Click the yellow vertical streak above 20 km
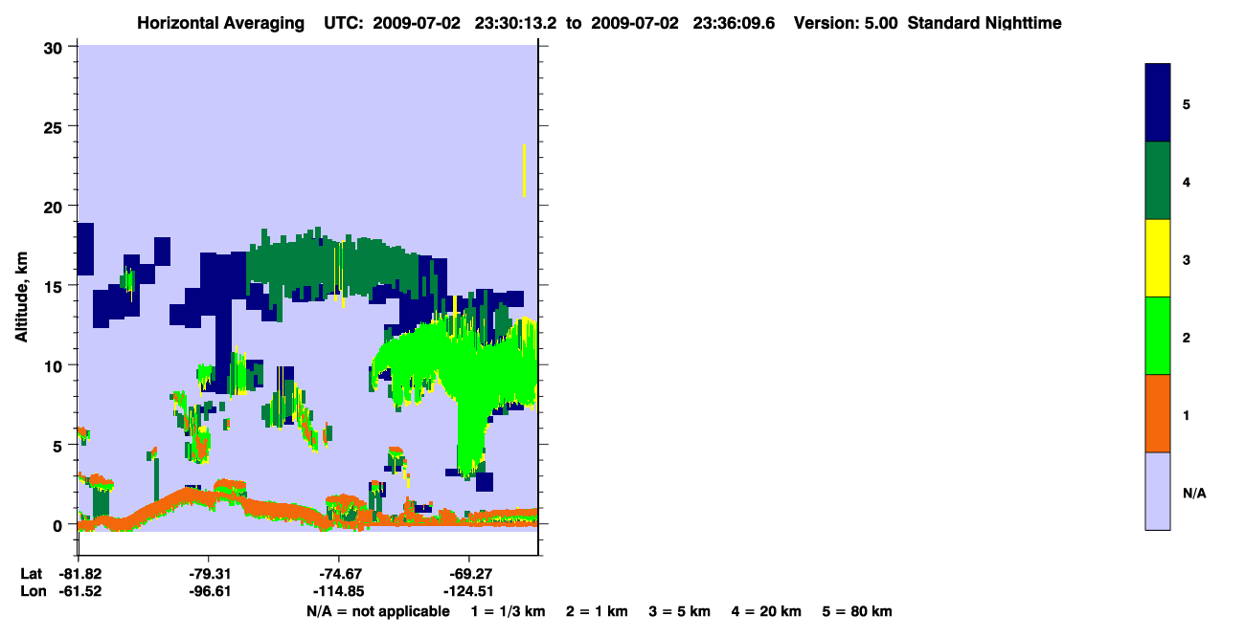 [524, 171]
